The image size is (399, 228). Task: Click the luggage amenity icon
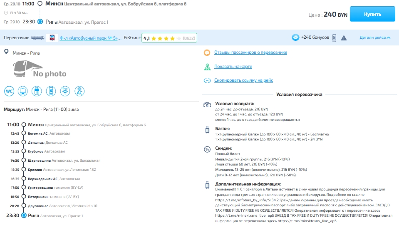point(37,90)
